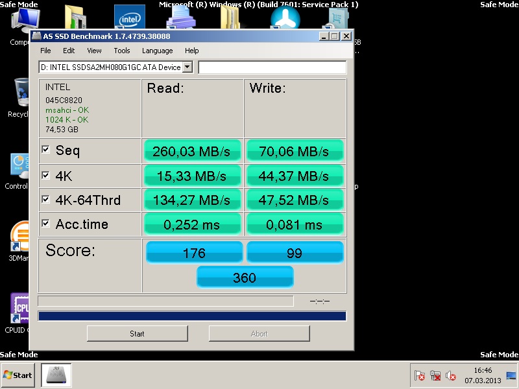Open the Edit menu
Image resolution: width=519 pixels, height=389 pixels.
(x=69, y=51)
